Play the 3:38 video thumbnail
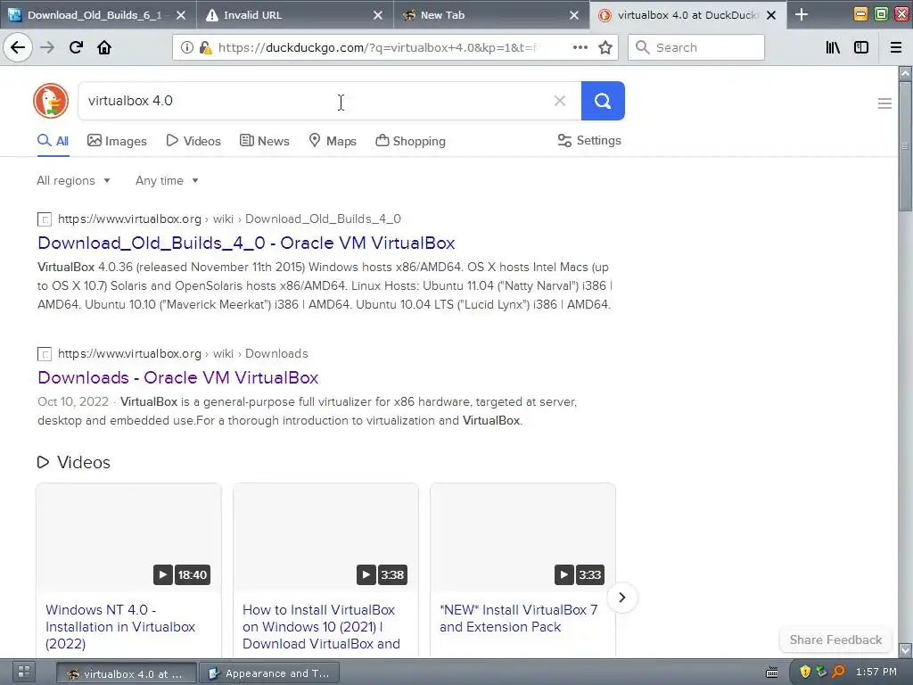Viewport: 913px width, 685px height. point(325,538)
